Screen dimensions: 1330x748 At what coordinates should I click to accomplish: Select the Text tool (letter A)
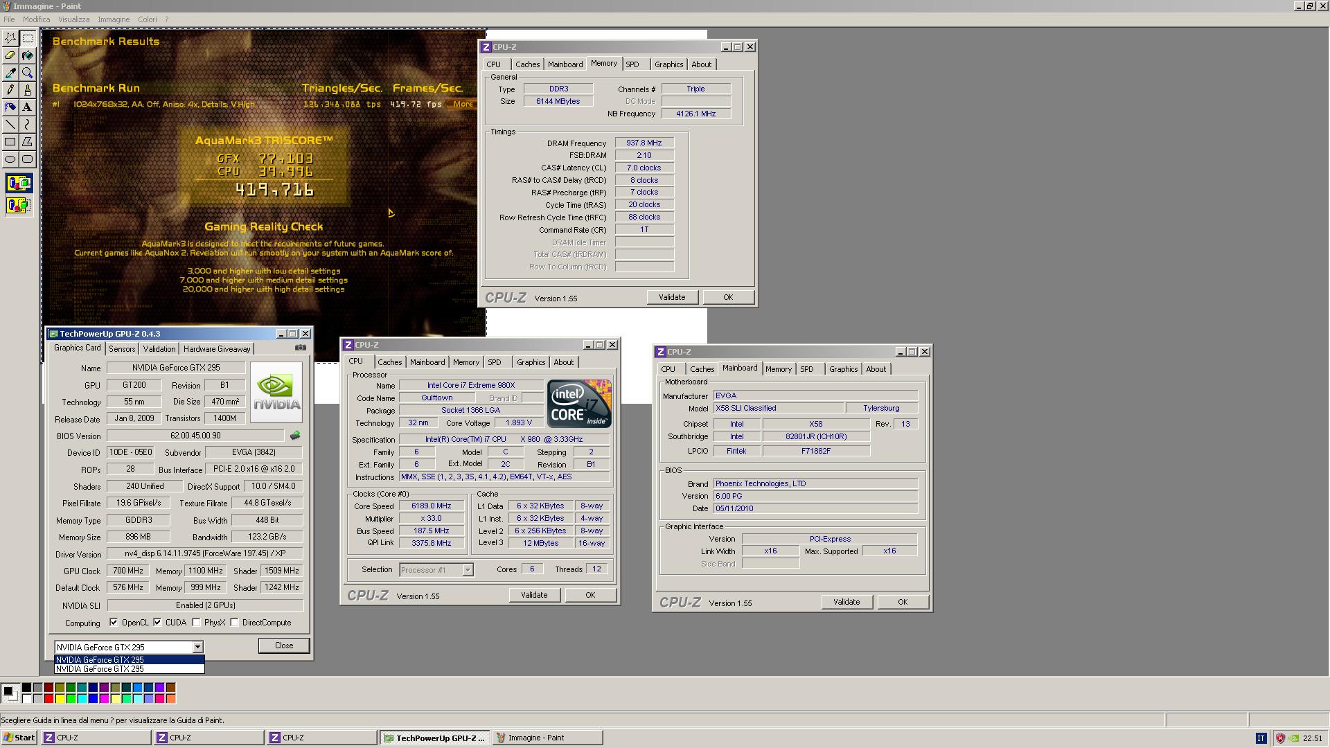click(28, 107)
